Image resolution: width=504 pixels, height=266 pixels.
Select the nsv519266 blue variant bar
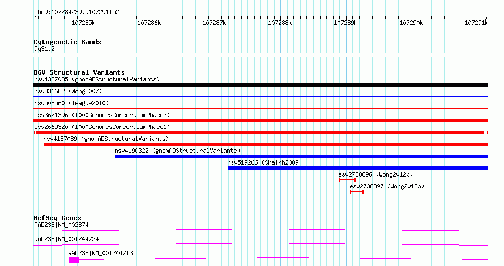tap(358, 168)
